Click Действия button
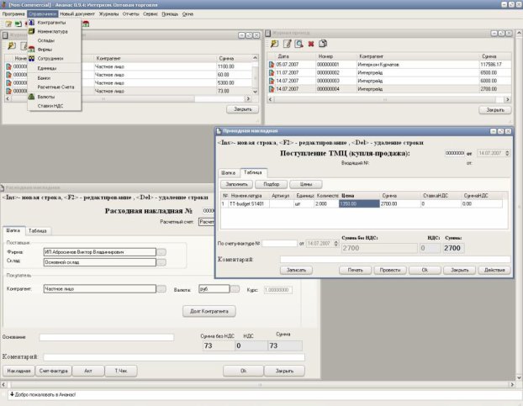Screen dimensions: 523x406 tap(494, 270)
